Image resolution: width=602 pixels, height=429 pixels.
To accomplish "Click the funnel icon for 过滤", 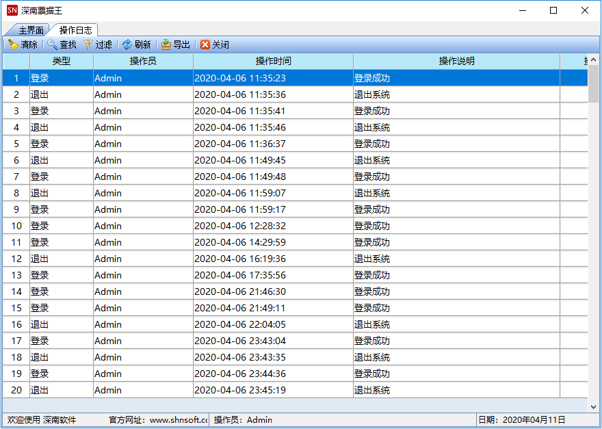I will click(88, 44).
